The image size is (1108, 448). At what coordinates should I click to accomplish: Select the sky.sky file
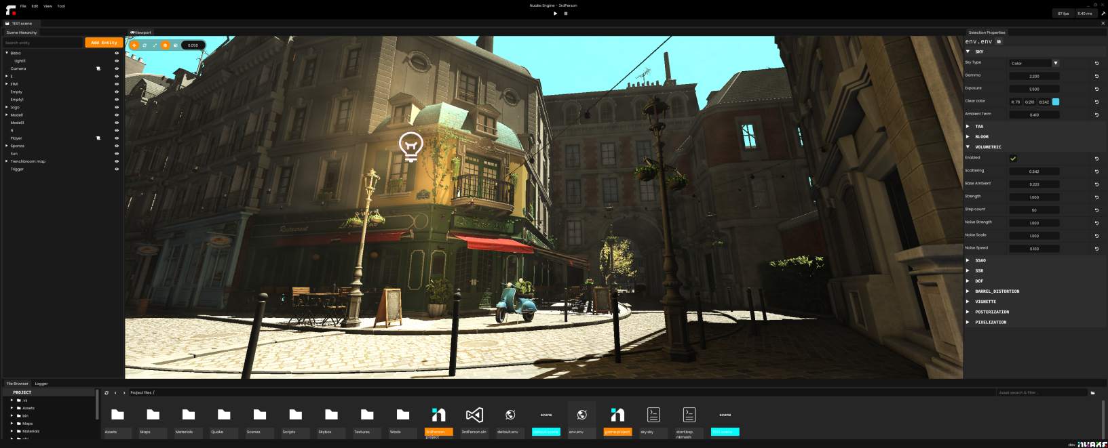[653, 415]
